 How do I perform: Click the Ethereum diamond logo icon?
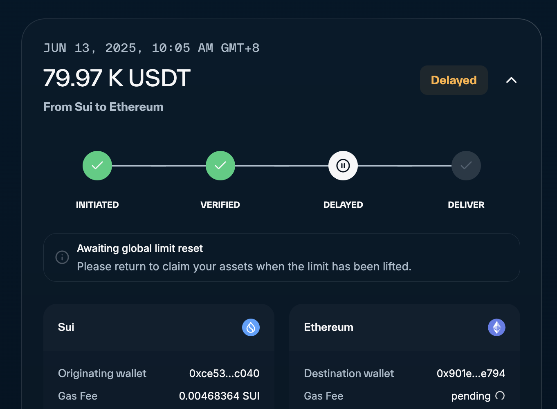coord(496,327)
